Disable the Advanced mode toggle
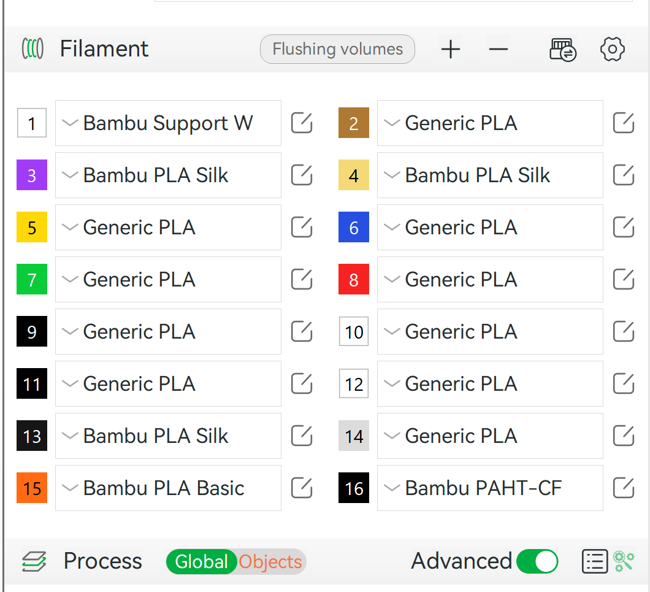 click(537, 561)
